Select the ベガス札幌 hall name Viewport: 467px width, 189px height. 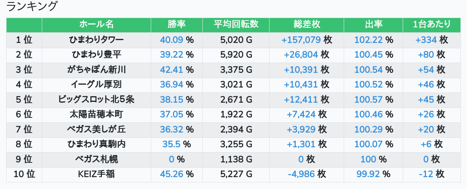(x=96, y=160)
